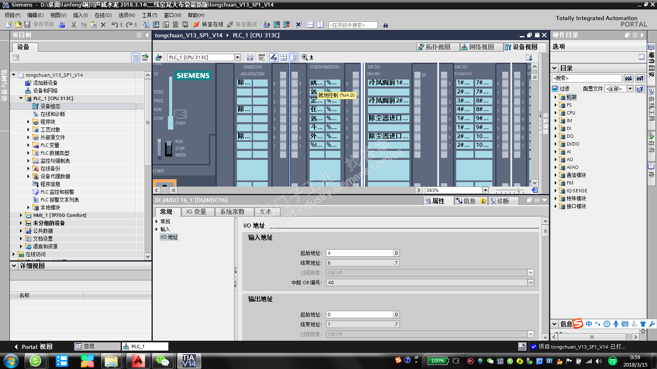Click the 保存项目 save project button
Viewport: 657px width, 369px height.
coord(39,25)
